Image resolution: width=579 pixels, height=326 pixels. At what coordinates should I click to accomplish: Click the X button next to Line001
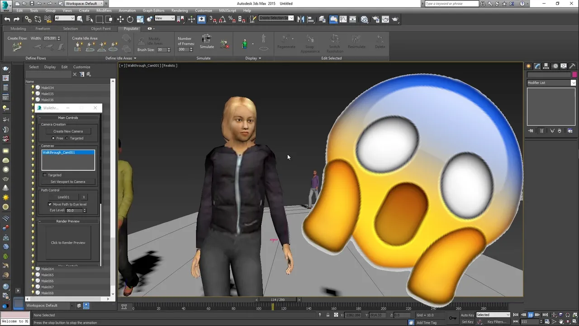click(84, 197)
